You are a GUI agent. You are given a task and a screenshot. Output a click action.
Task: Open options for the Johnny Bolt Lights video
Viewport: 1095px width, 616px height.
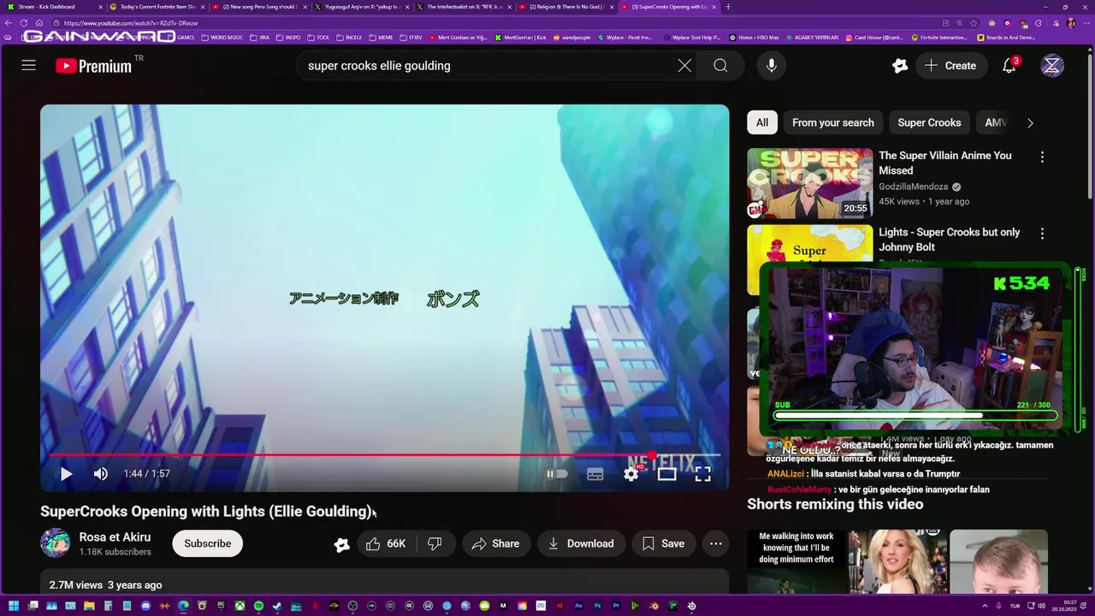point(1042,234)
